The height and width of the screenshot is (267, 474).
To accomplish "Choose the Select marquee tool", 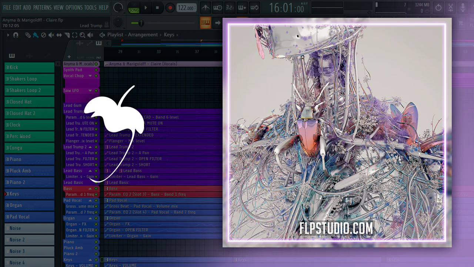I will pos(74,35).
